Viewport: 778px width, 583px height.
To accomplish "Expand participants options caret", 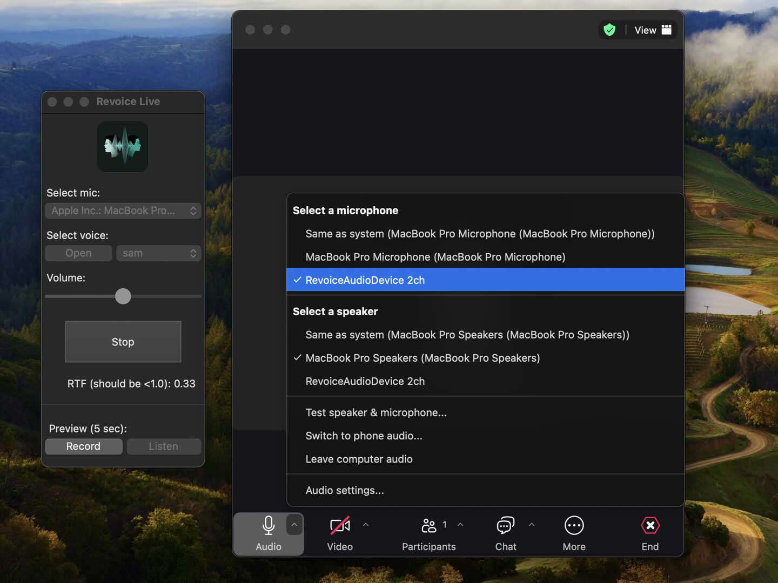I will coord(460,525).
